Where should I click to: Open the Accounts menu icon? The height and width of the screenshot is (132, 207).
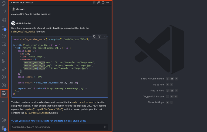tap(4, 120)
